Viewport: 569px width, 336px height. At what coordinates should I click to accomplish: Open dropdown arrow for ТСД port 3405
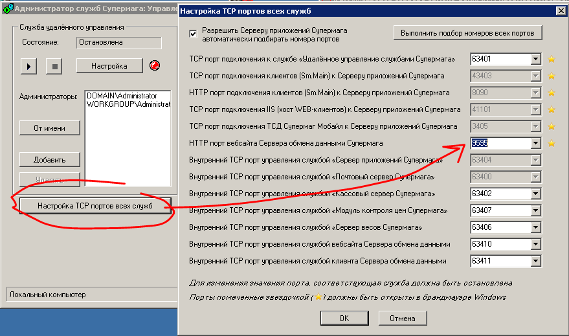pyautogui.click(x=535, y=126)
